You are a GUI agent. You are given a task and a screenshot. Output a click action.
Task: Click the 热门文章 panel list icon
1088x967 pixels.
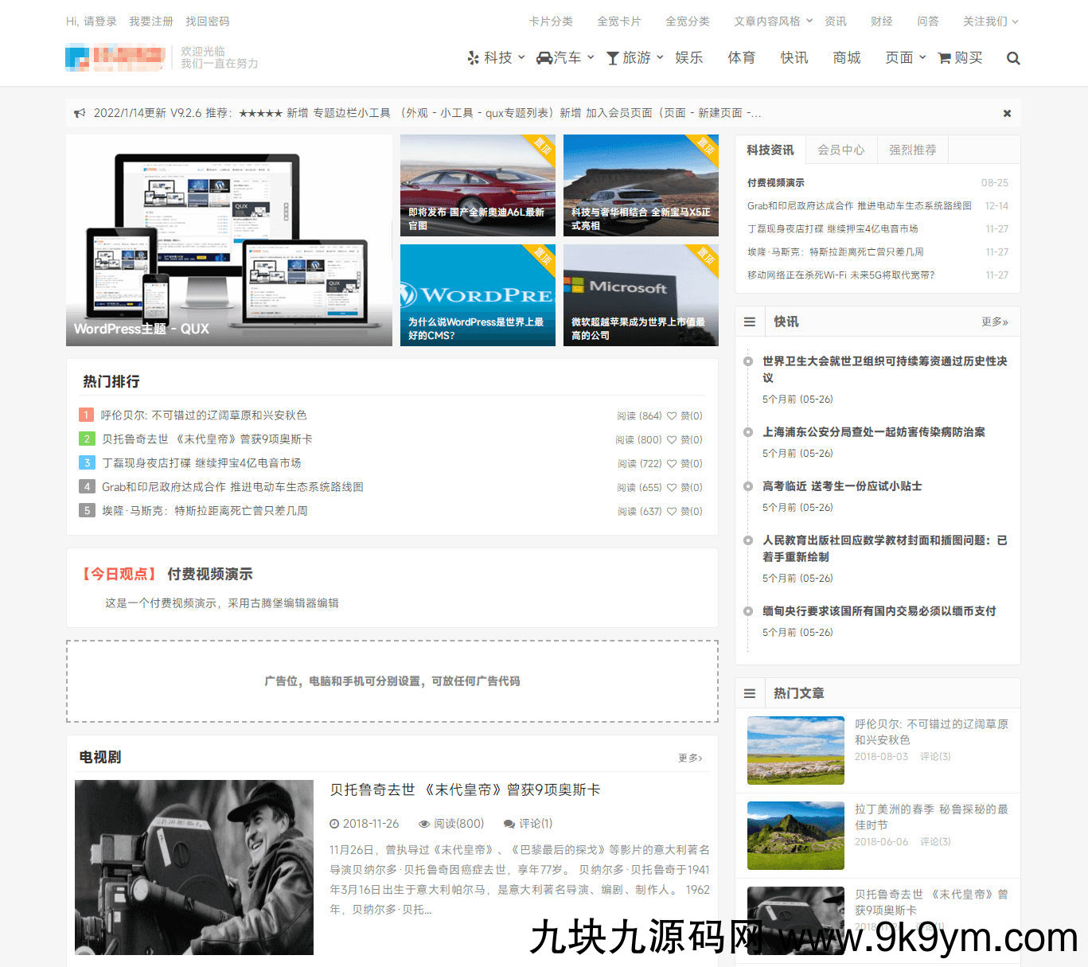pyautogui.click(x=750, y=693)
